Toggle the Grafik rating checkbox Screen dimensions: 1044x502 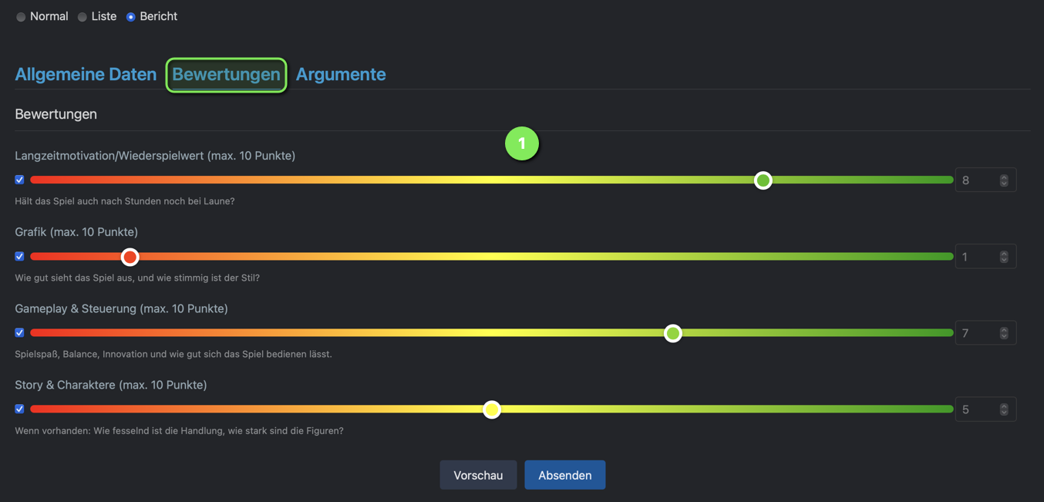[20, 256]
